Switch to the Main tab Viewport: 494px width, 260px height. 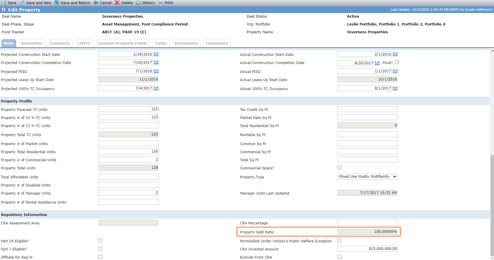[x=9, y=43]
